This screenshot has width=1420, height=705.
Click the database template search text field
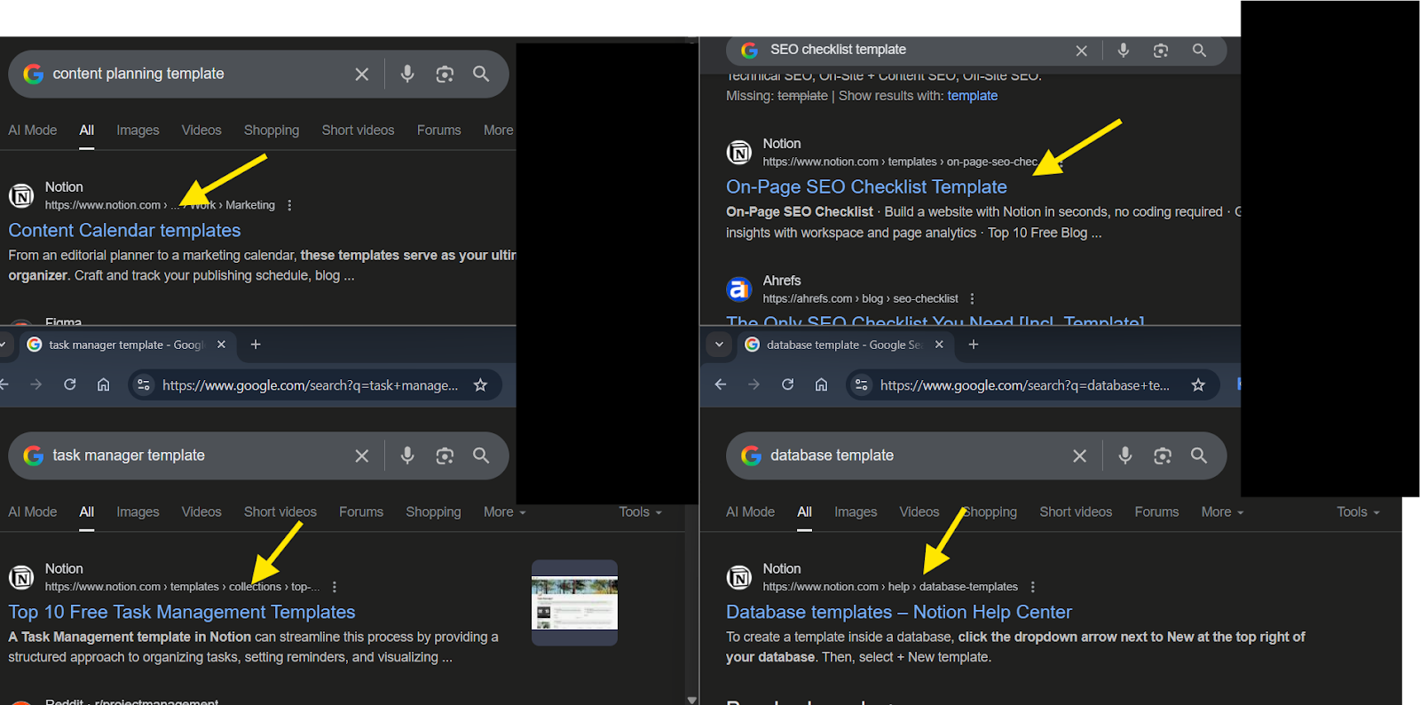(916, 455)
